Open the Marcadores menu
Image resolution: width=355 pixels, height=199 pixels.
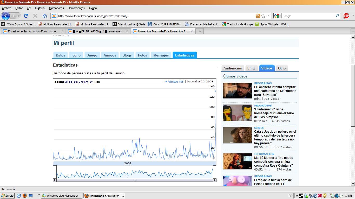56,8
